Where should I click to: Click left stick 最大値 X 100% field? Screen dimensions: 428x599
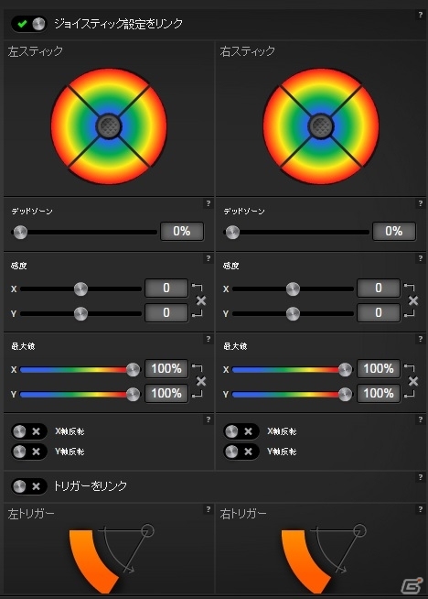(166, 368)
